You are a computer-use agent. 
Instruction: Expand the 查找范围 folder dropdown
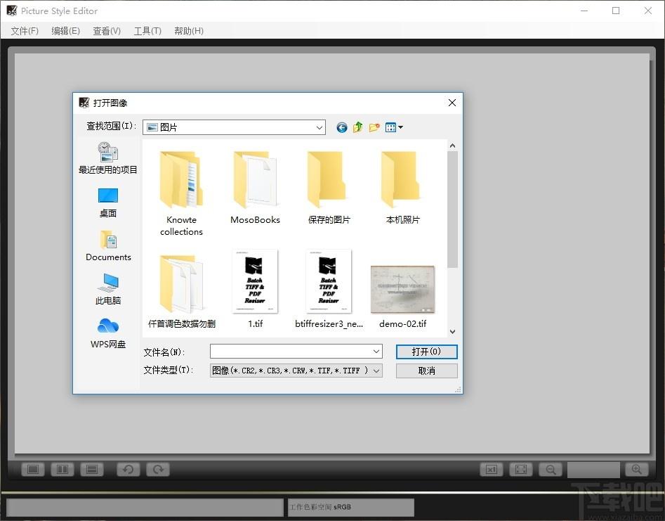tap(319, 127)
